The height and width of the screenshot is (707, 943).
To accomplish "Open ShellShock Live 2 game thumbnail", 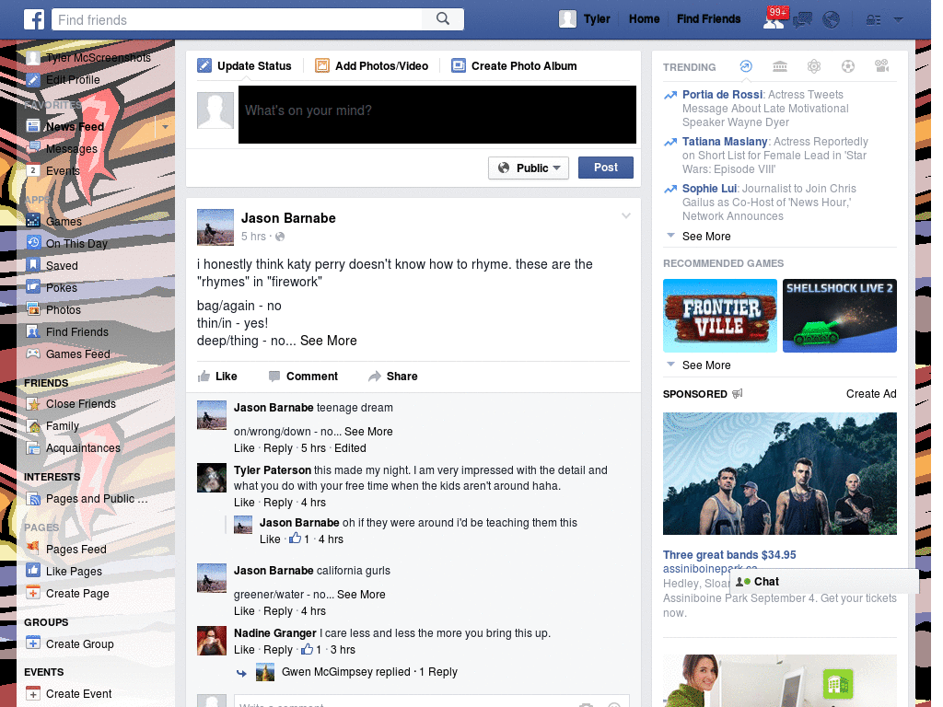I will pyautogui.click(x=840, y=316).
